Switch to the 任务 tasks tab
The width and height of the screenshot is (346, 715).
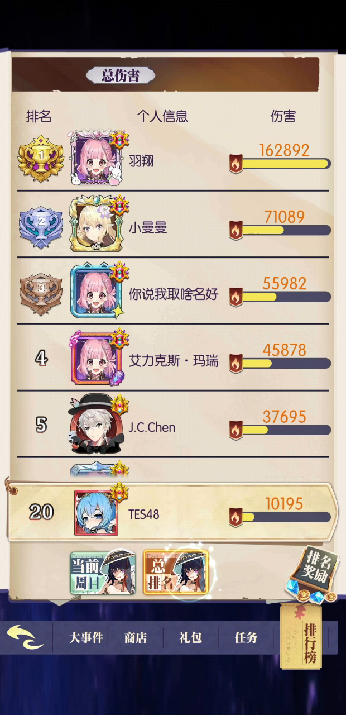tap(246, 637)
